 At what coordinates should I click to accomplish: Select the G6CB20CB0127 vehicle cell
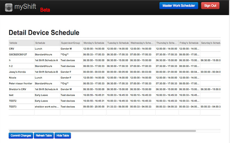tap(22, 54)
